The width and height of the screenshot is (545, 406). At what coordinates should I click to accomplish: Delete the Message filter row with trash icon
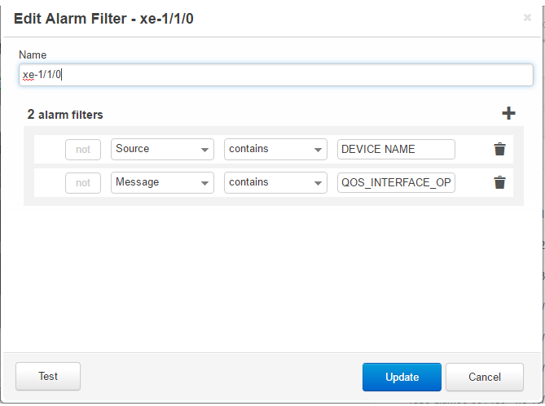click(499, 182)
